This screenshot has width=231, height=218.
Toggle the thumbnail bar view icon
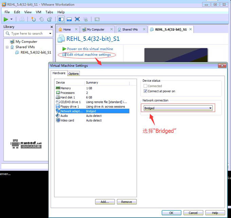(x=69, y=19)
